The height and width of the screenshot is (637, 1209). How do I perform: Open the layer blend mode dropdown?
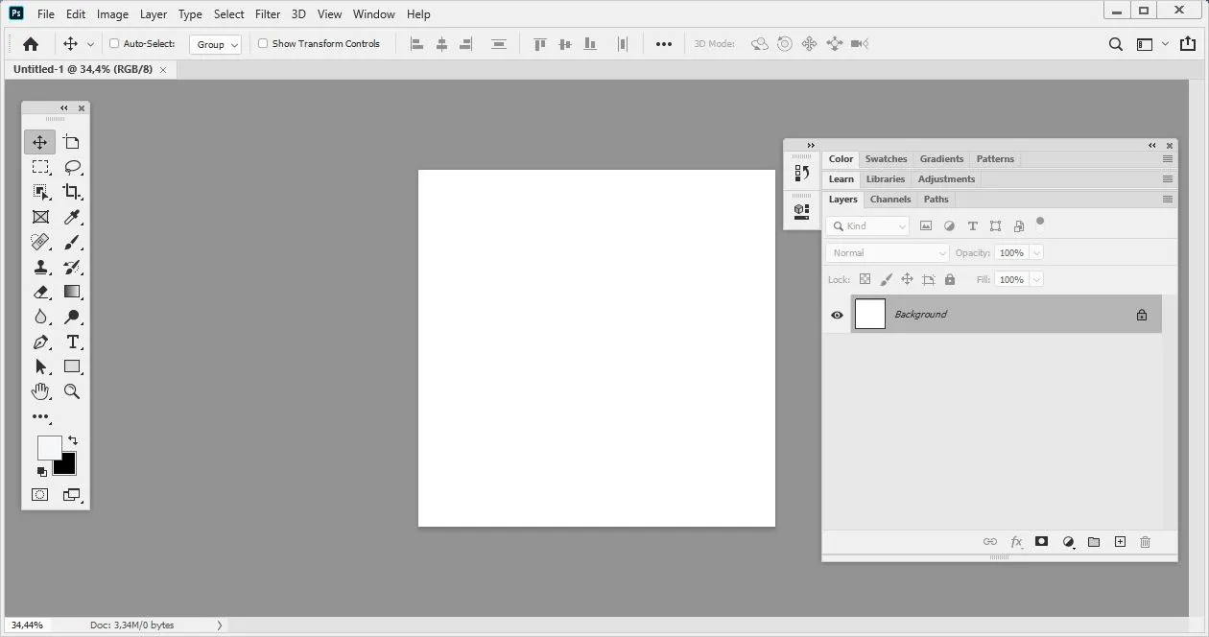tap(885, 252)
